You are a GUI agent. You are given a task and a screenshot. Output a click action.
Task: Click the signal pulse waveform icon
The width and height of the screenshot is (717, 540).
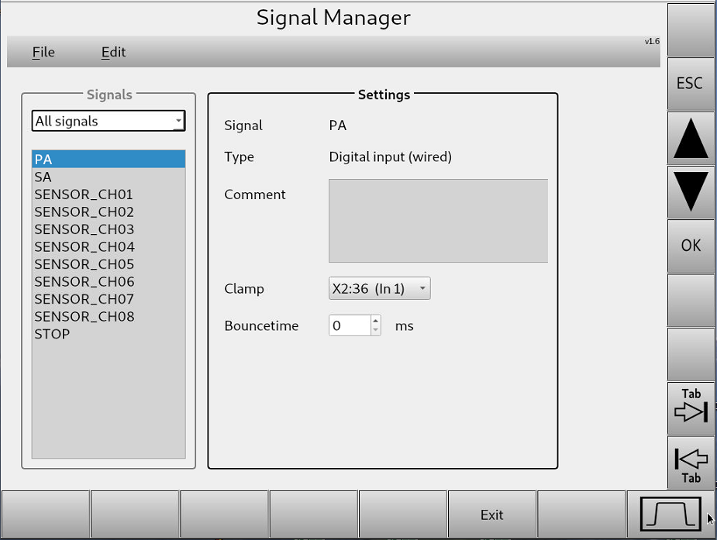[671, 514]
